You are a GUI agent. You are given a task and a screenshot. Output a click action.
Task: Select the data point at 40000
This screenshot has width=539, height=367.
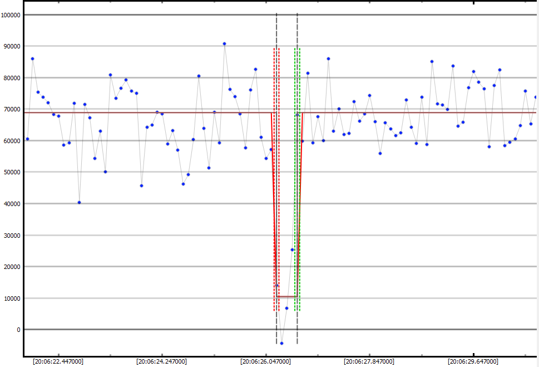(x=79, y=202)
